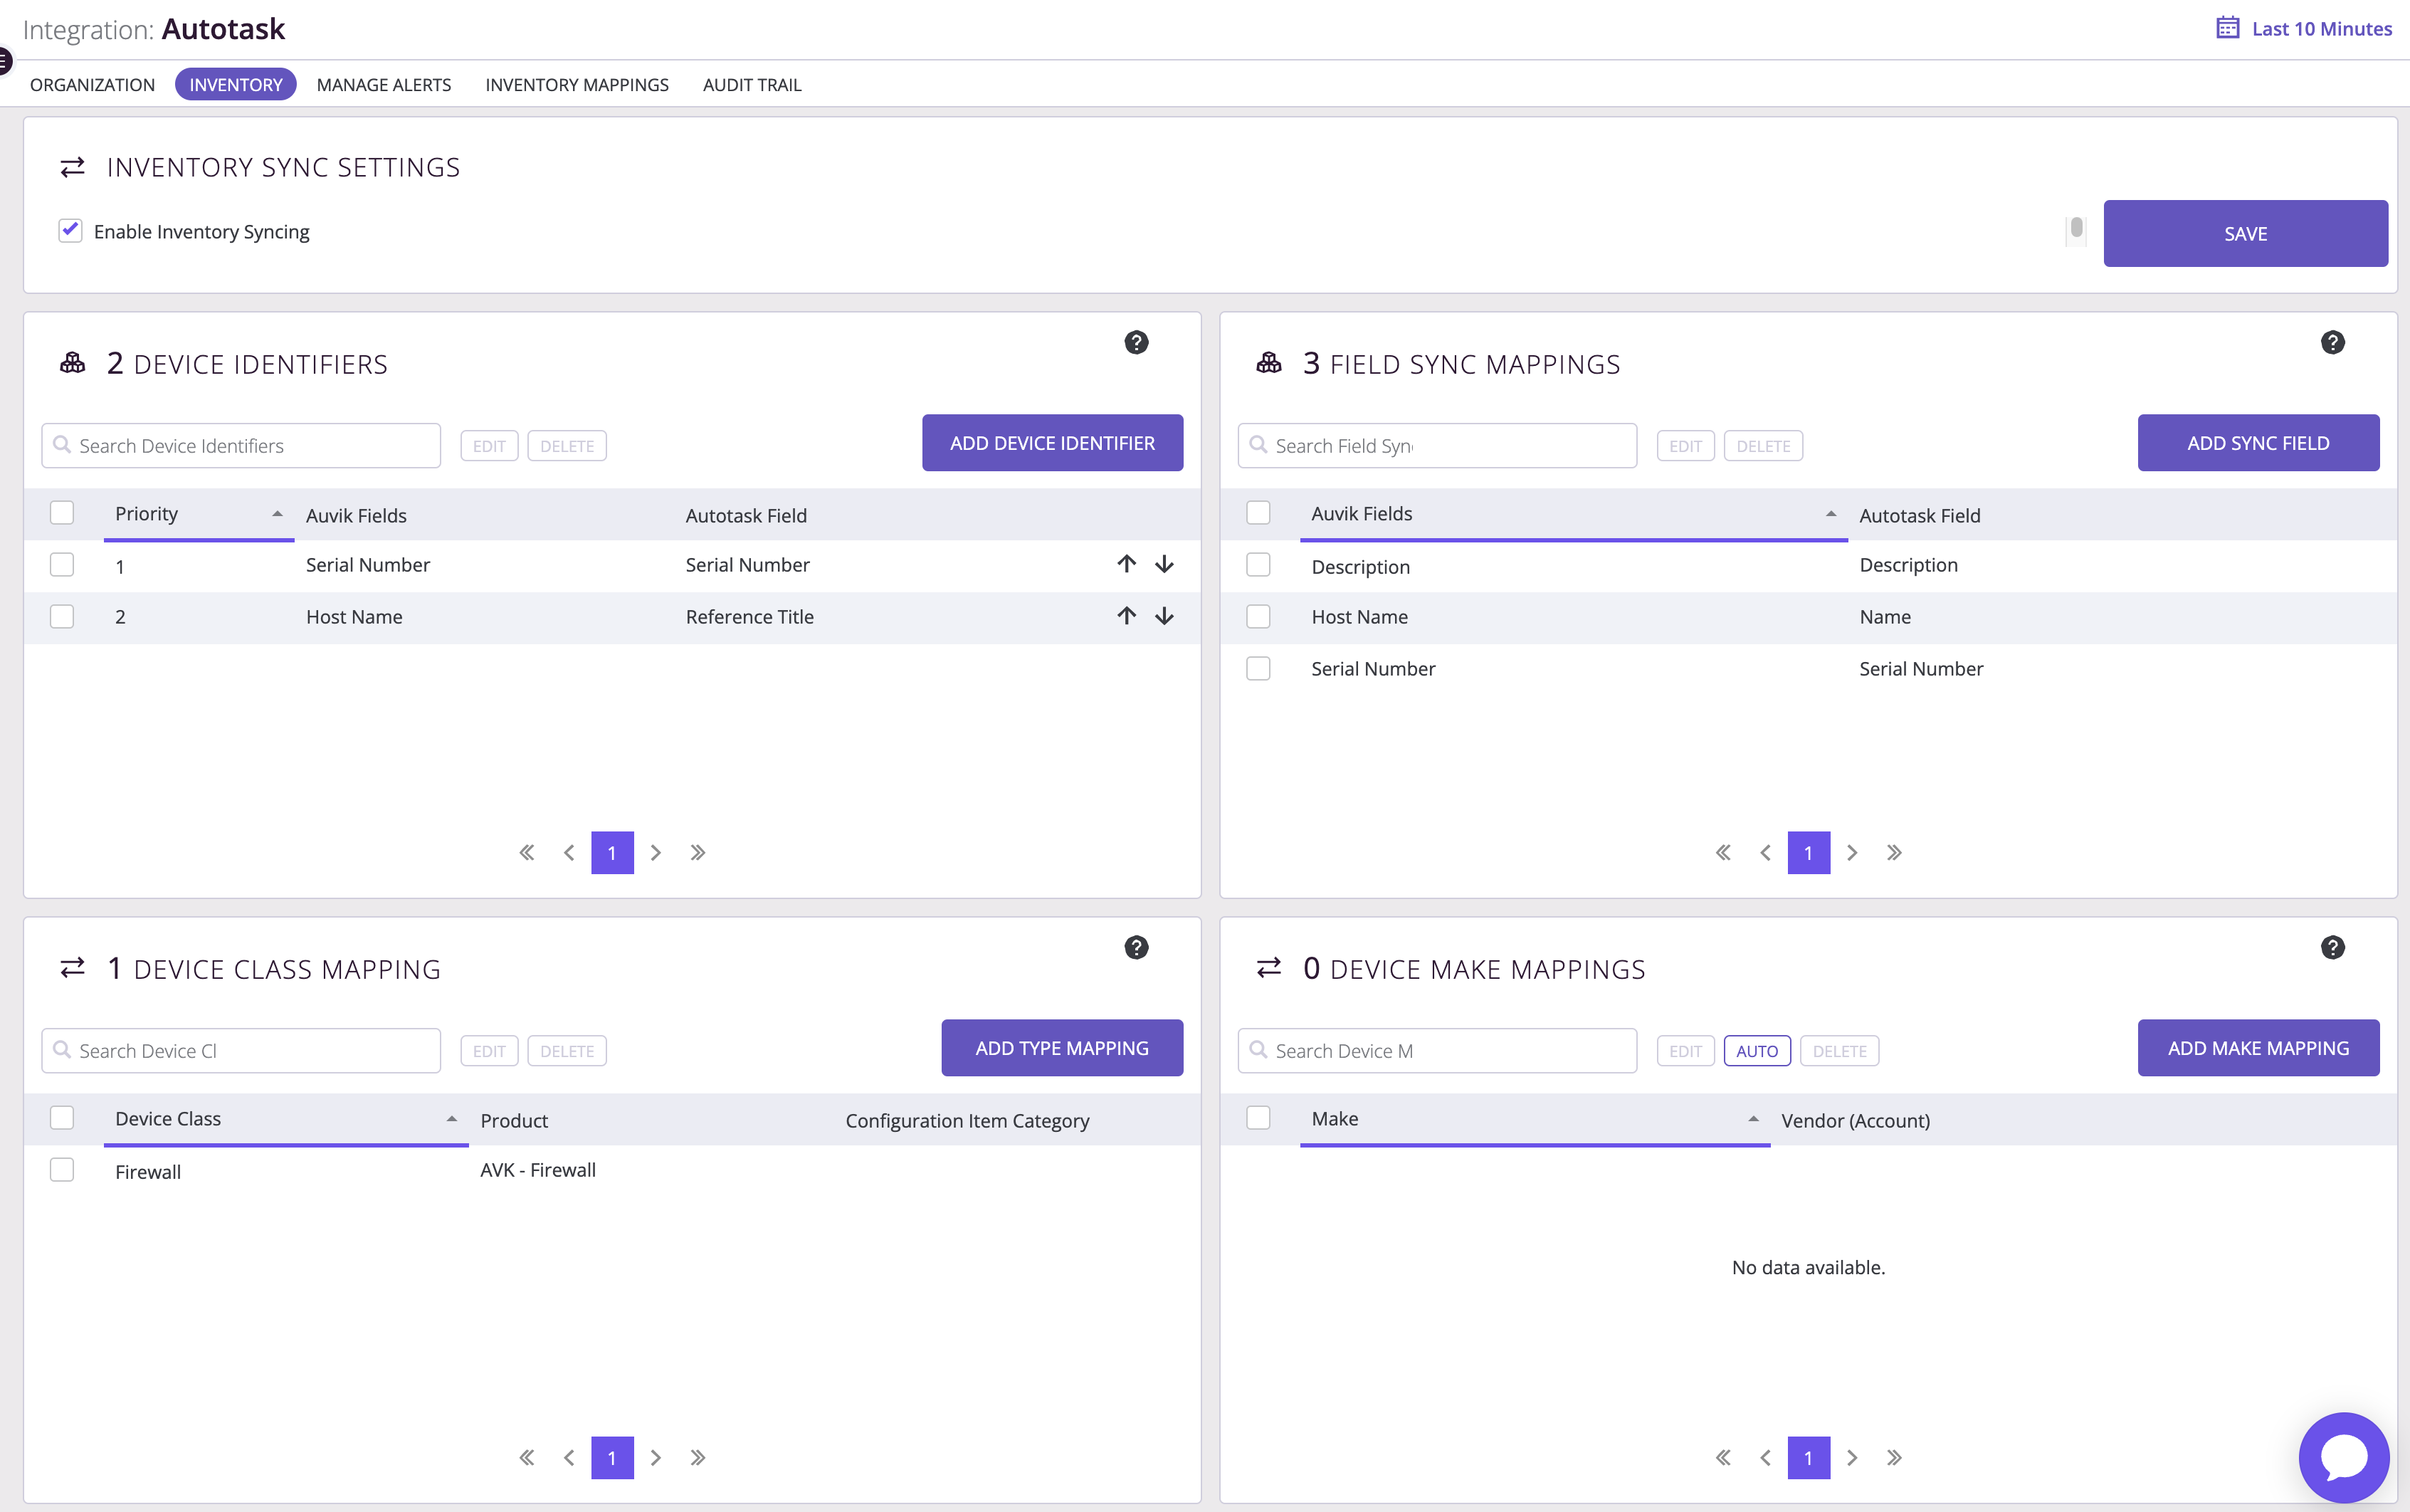
Task: View the Audit Trail tab
Action: pyautogui.click(x=752, y=85)
